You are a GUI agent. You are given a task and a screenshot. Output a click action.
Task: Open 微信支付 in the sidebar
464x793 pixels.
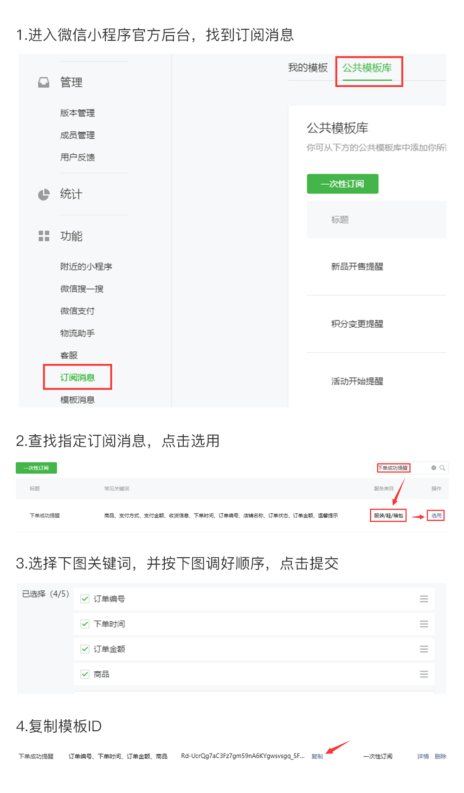77,311
